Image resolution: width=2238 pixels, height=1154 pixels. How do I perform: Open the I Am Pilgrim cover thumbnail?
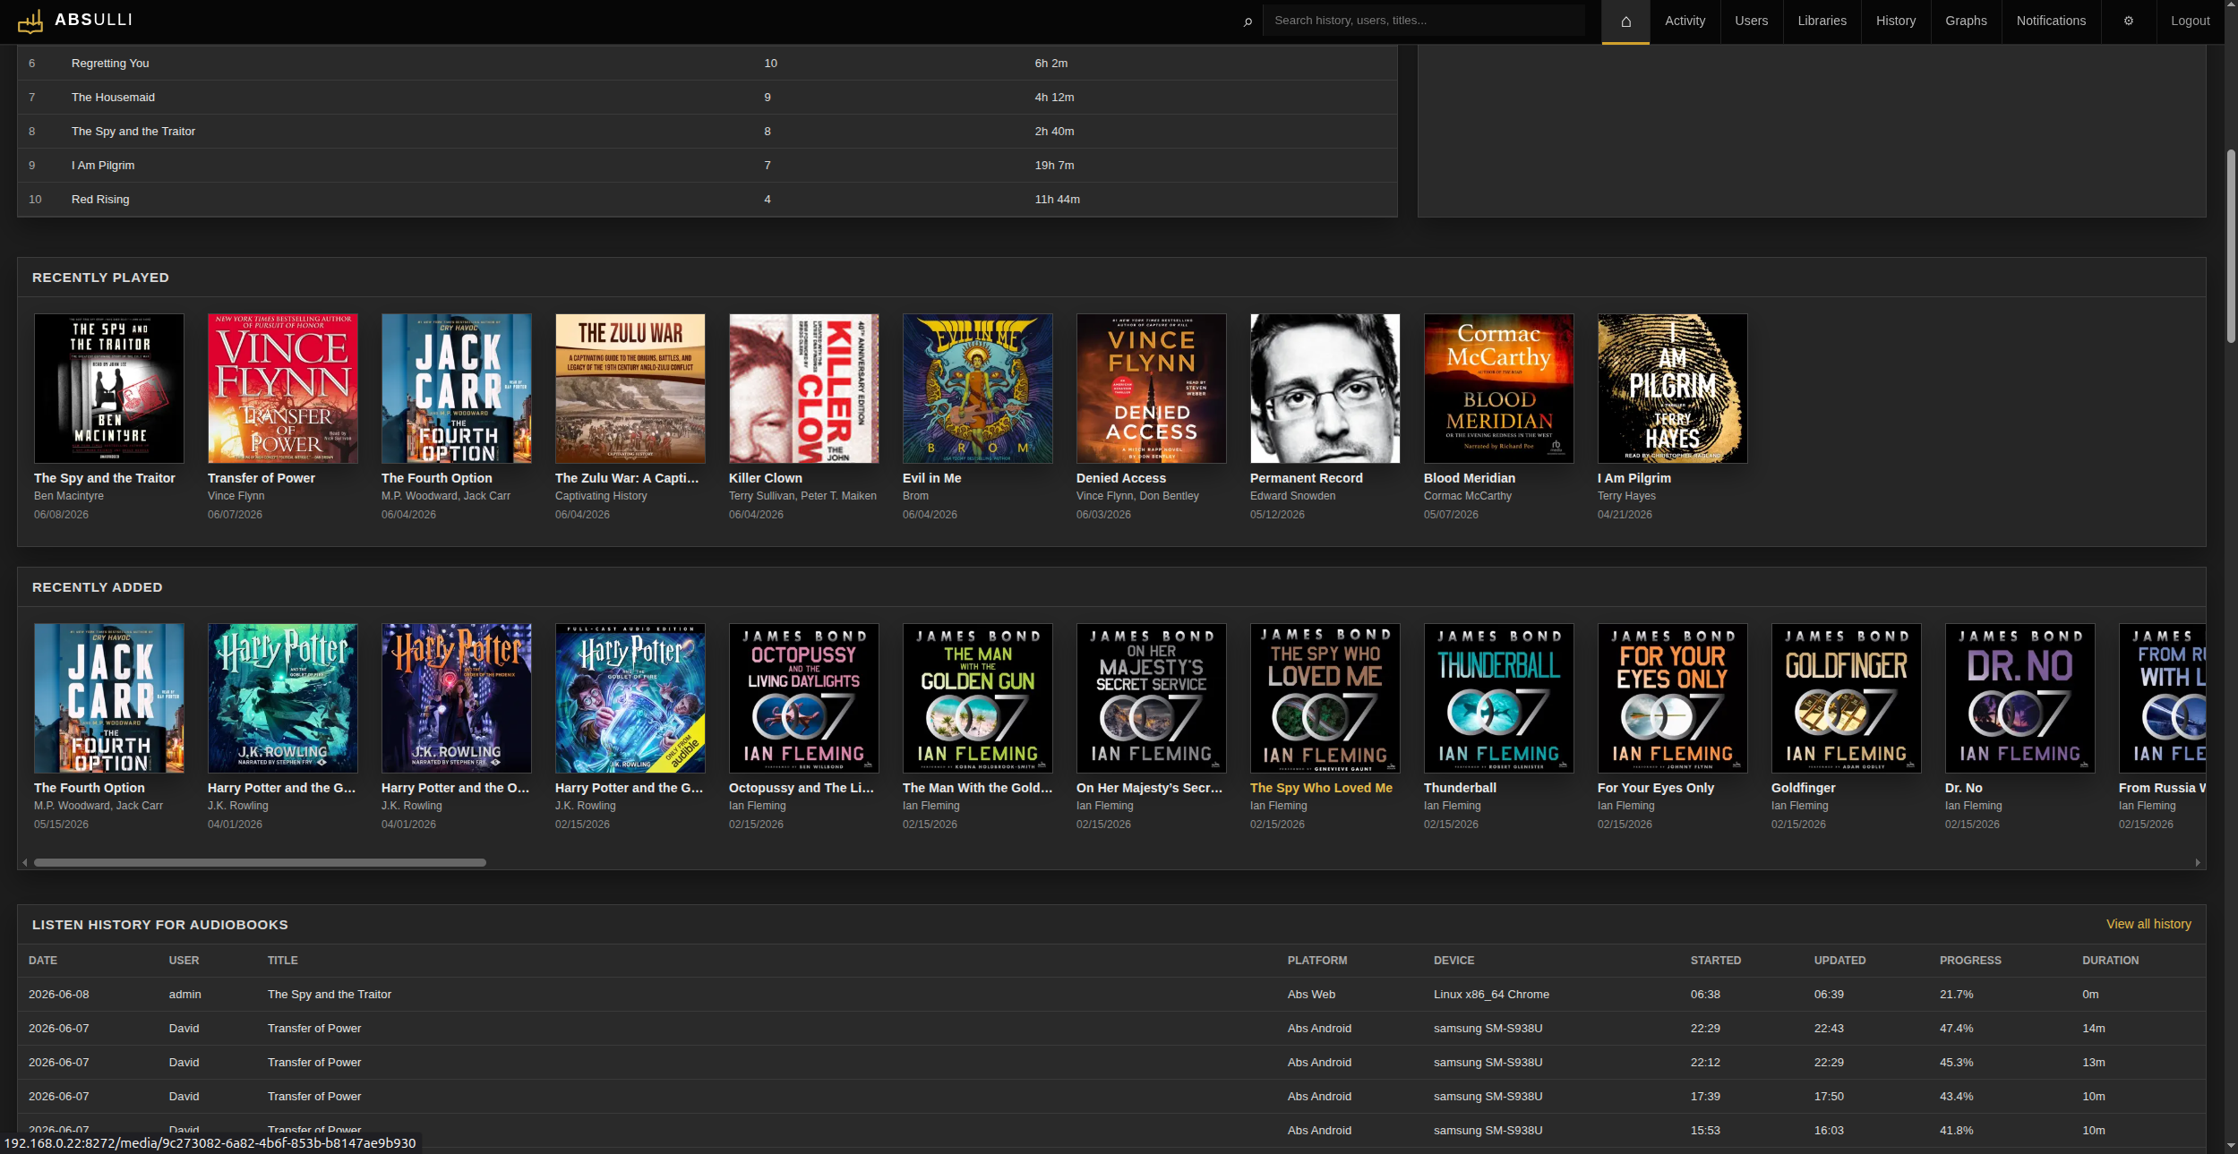[x=1673, y=389]
